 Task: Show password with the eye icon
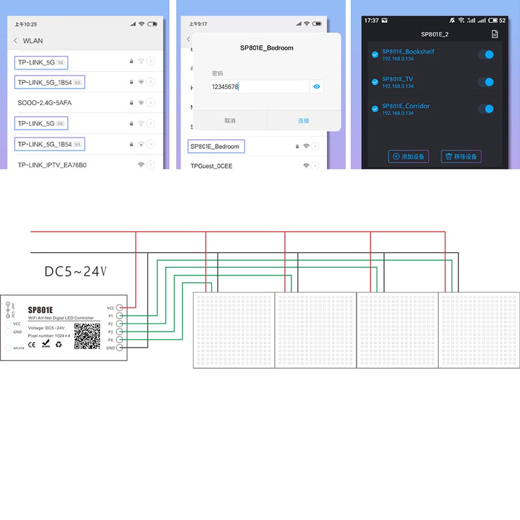[x=317, y=87]
